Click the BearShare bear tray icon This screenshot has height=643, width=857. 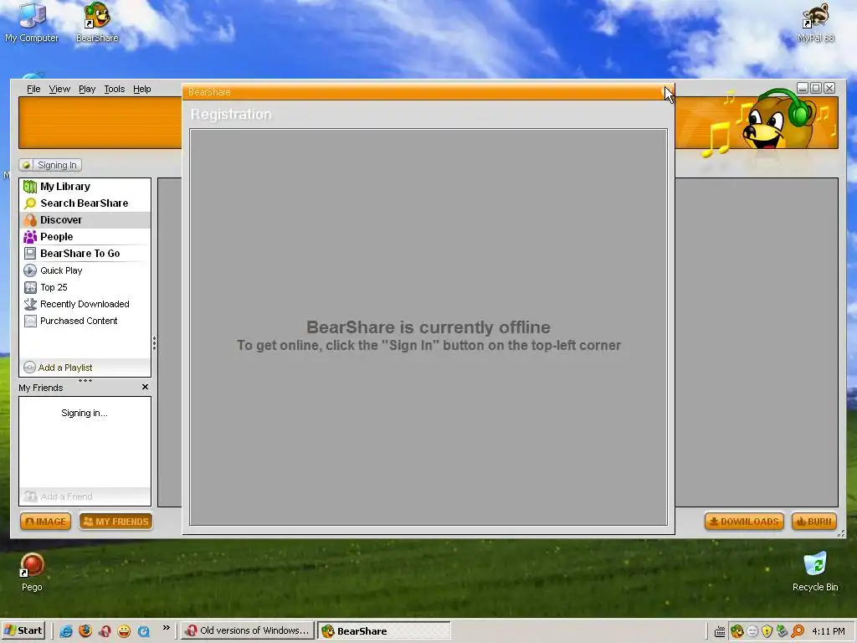click(736, 631)
